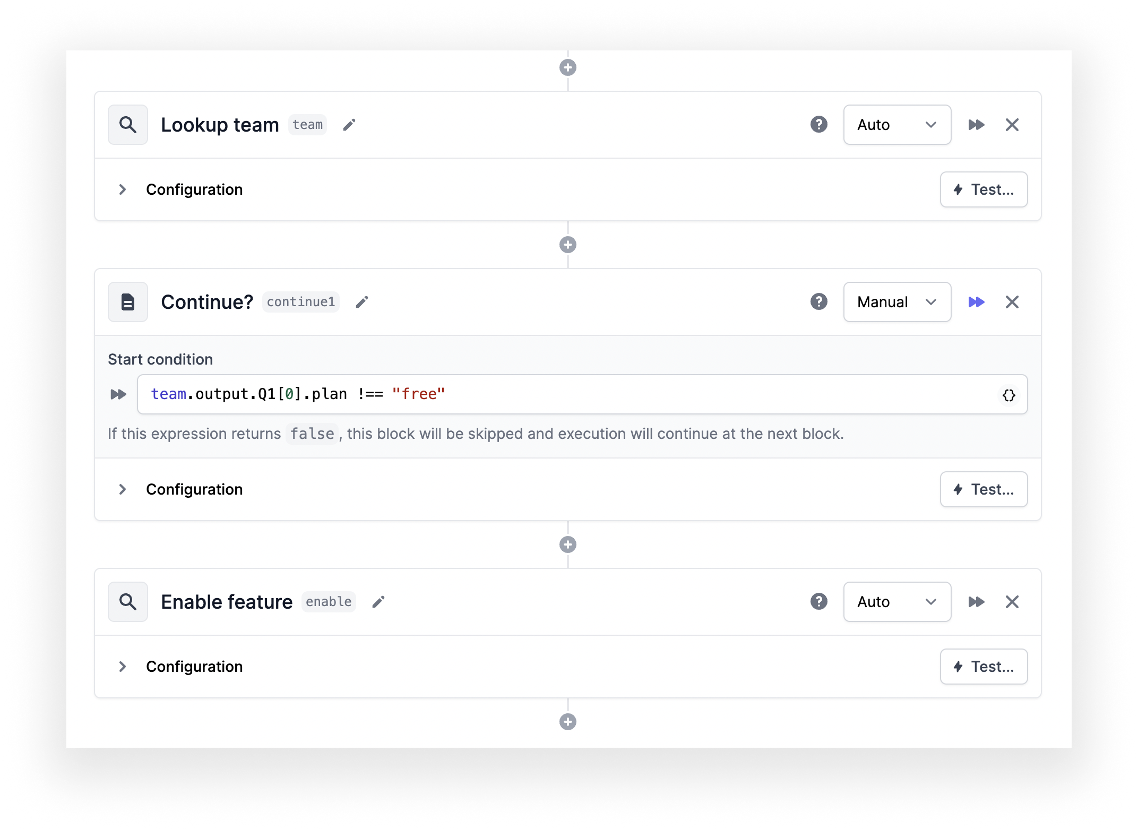The height and width of the screenshot is (830, 1138).
Task: Toggle start condition on Lookup team block
Action: coord(976,125)
